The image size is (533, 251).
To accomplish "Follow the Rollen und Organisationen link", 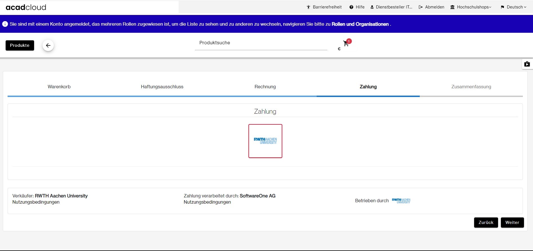I will point(360,24).
